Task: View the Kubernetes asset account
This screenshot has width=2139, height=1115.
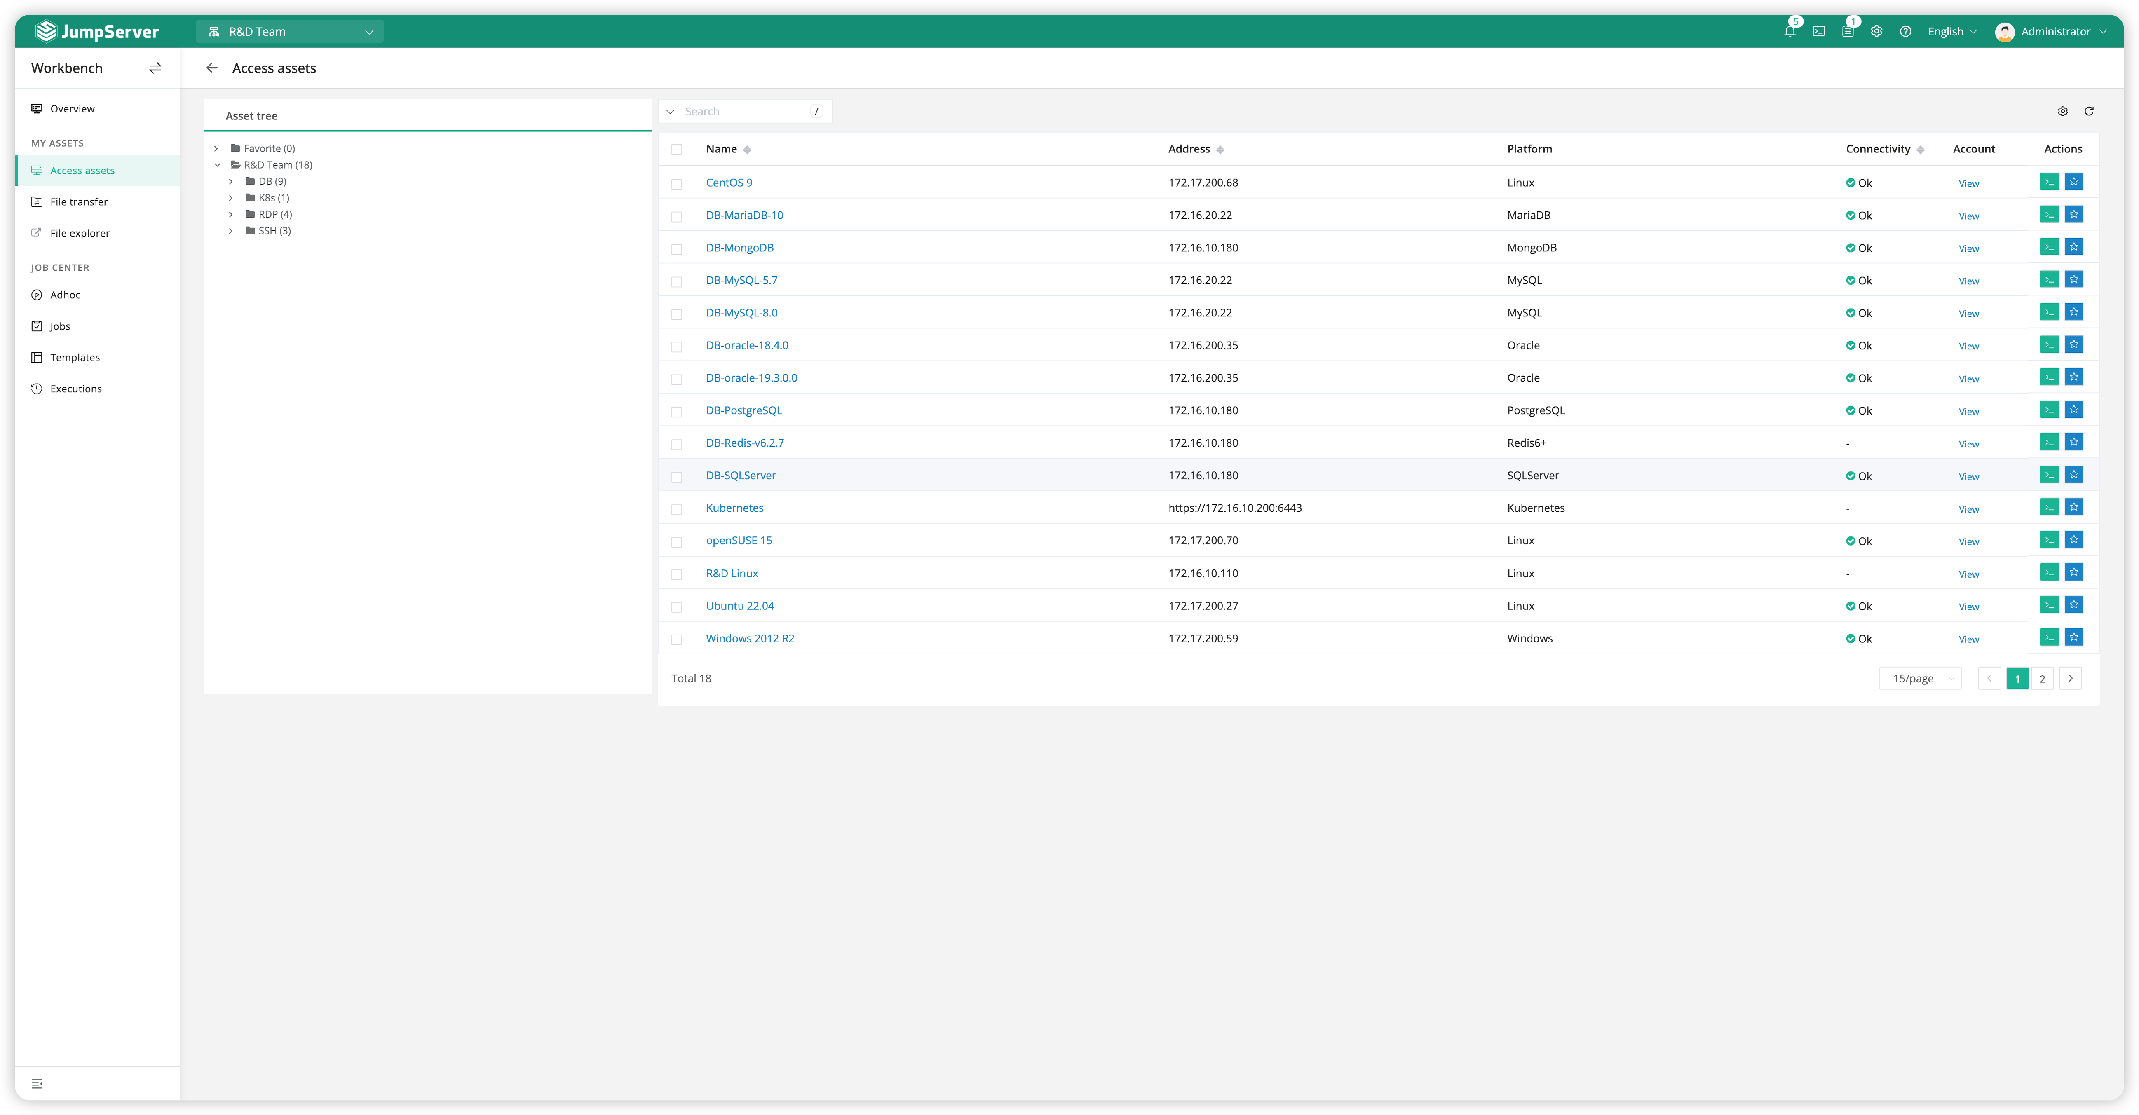Action: (1969, 509)
